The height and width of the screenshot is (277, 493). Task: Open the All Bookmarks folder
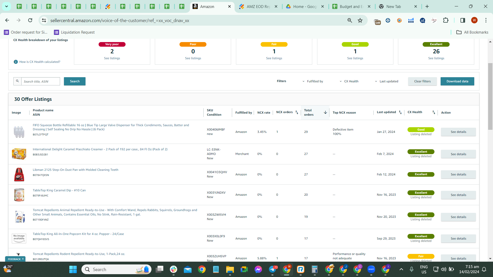[x=472, y=32]
